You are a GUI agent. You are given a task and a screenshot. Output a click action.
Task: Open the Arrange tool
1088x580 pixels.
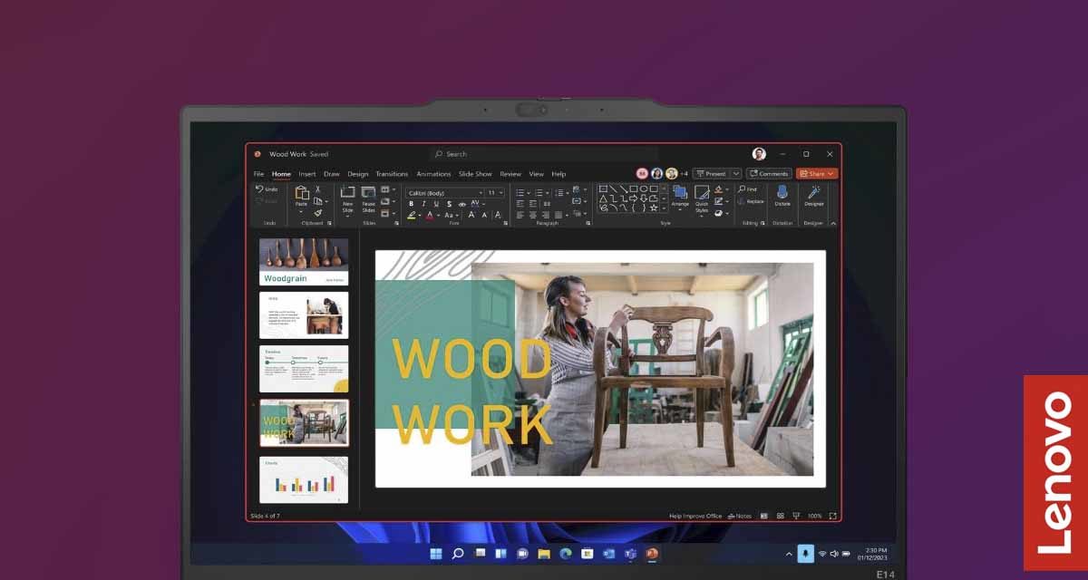tap(680, 192)
